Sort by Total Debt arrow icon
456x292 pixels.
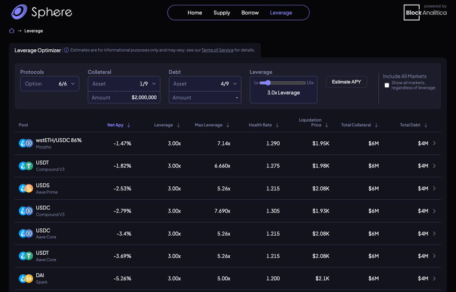click(426, 125)
